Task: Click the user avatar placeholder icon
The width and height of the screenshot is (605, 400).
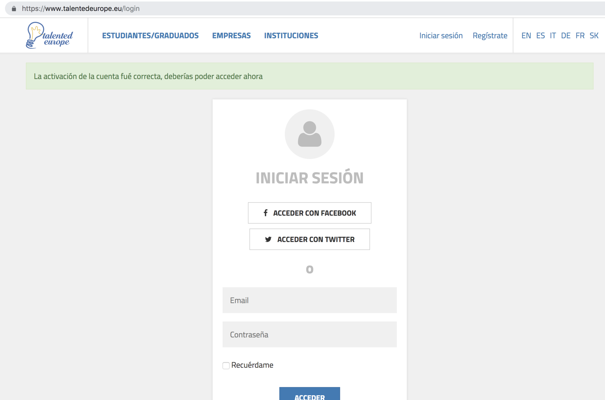Action: pyautogui.click(x=309, y=134)
